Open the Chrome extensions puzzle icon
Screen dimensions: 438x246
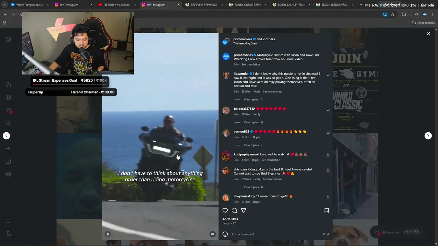tap(404, 14)
